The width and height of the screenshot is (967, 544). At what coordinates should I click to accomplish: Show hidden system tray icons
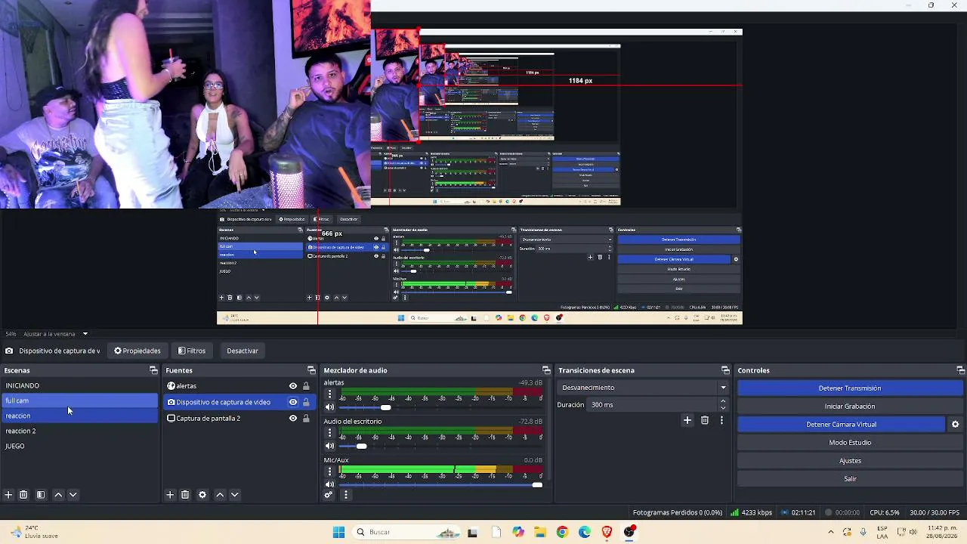coord(831,532)
